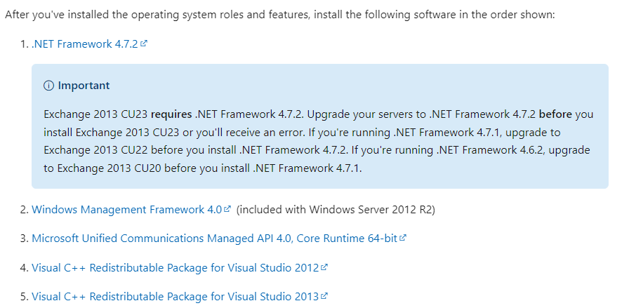Viewport: 636px width, 308px height.
Task: Click the note line starting "to Exchange 2013 CU20"
Action: [203, 168]
